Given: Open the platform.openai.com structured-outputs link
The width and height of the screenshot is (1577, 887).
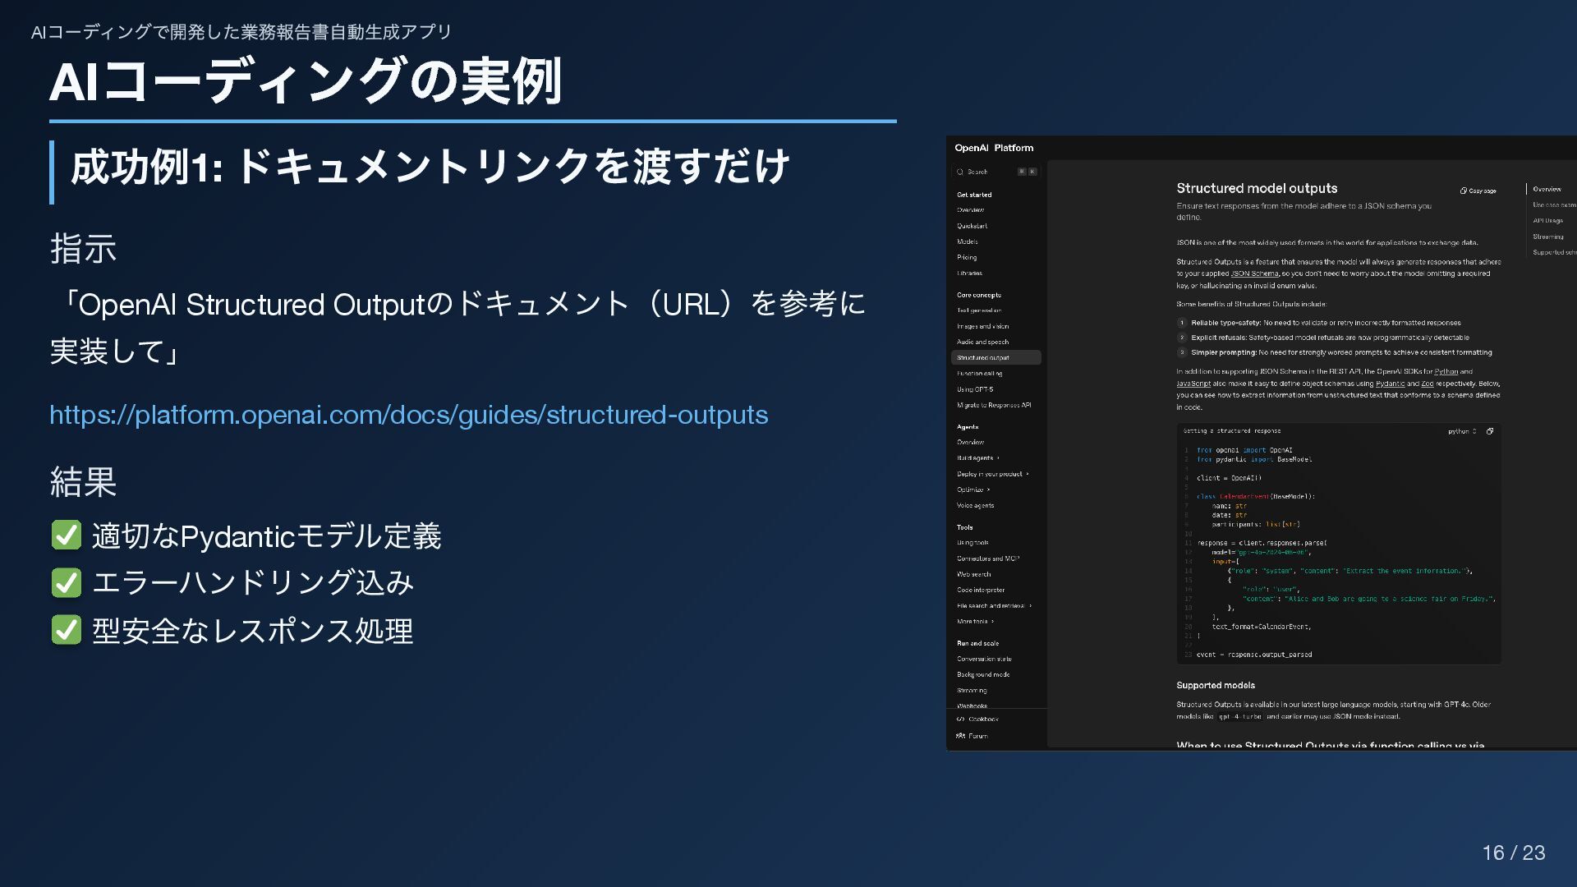Looking at the screenshot, I should [408, 415].
